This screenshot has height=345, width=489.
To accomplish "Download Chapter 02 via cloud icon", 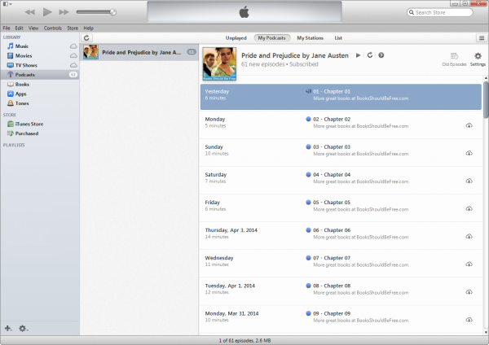I will coord(469,125).
